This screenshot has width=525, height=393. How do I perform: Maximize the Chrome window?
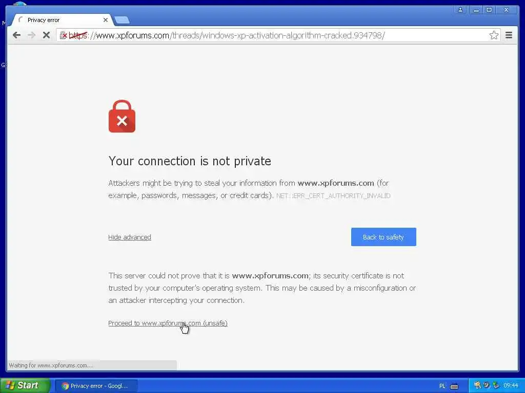[x=489, y=10]
